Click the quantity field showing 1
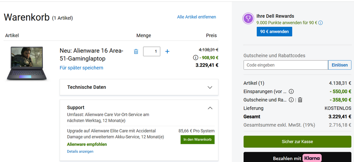Screen dimensions: 354x162 point(152,52)
